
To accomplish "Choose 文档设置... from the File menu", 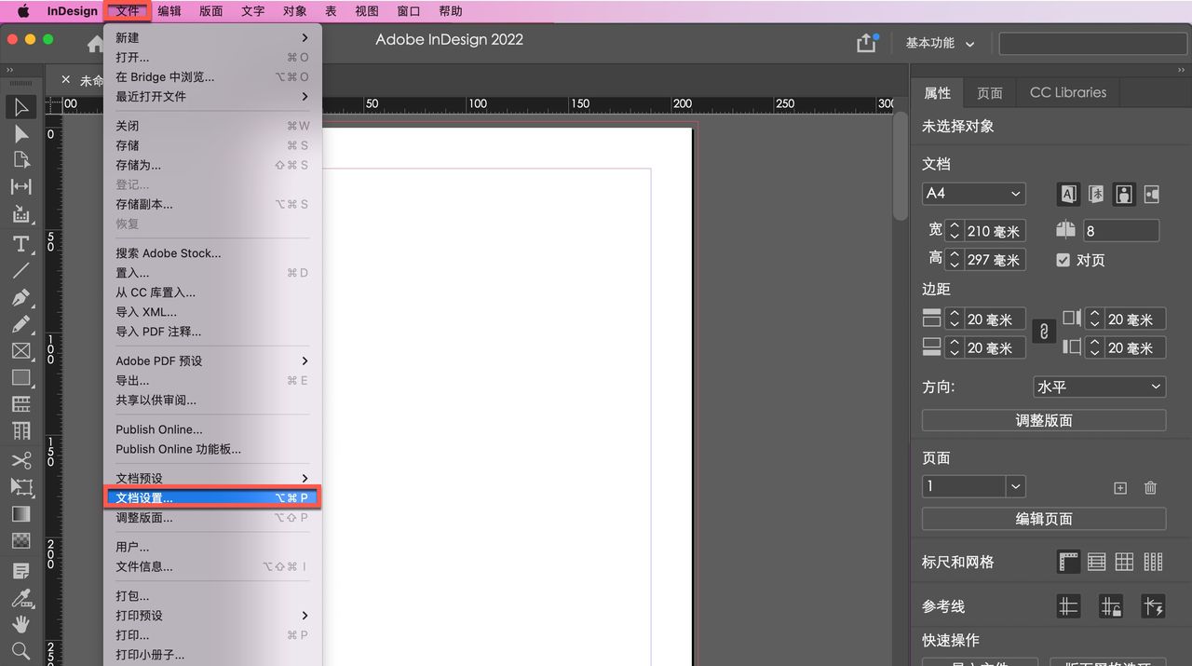I will point(212,497).
